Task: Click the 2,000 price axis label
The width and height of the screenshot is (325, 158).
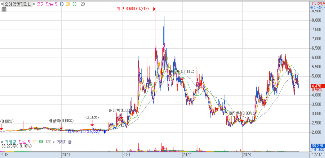Action: [316, 132]
